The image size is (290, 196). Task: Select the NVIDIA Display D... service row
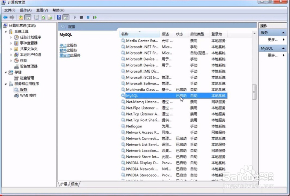point(174,163)
